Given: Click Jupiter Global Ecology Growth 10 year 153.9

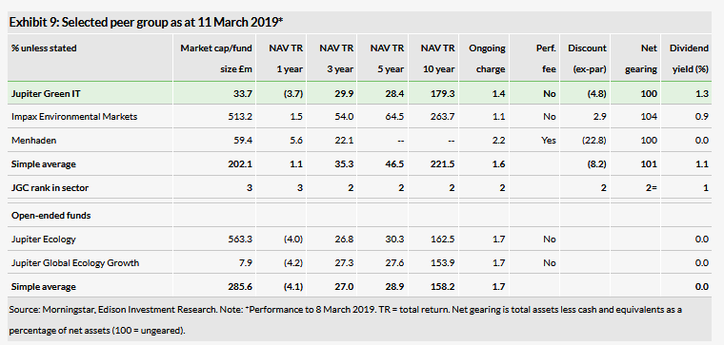Looking at the screenshot, I should click(x=442, y=263).
